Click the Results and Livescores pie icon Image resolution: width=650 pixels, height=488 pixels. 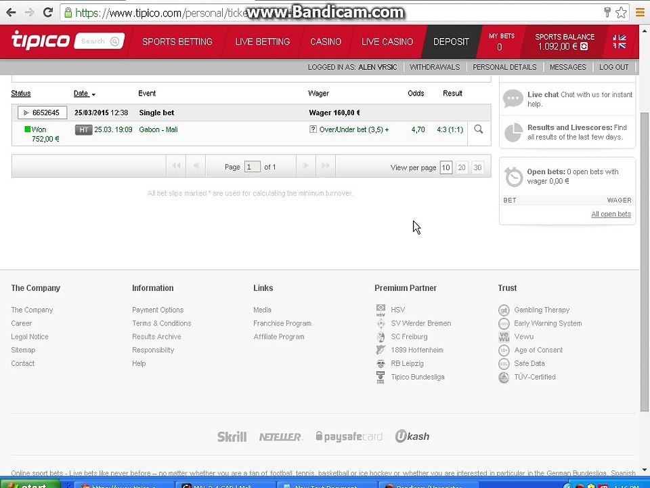pos(513,132)
